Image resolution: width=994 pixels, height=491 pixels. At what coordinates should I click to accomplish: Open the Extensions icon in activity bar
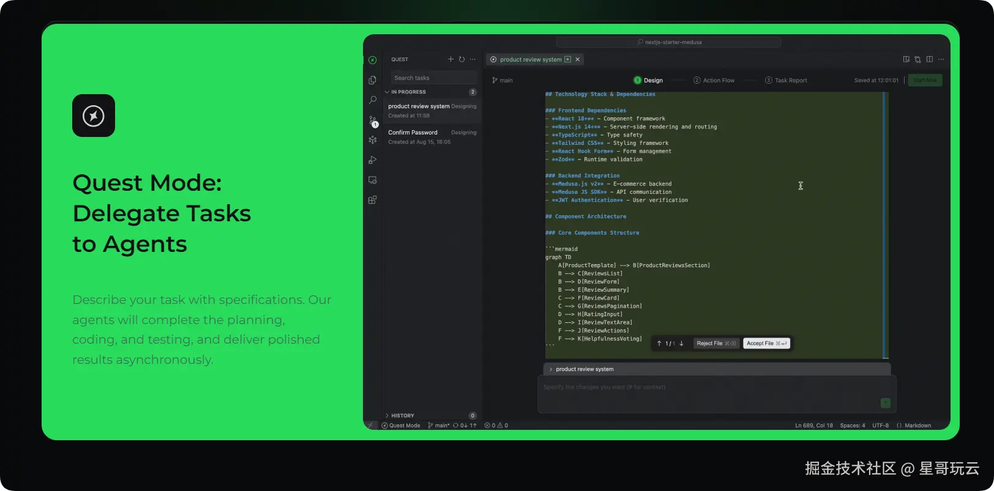[x=372, y=200]
